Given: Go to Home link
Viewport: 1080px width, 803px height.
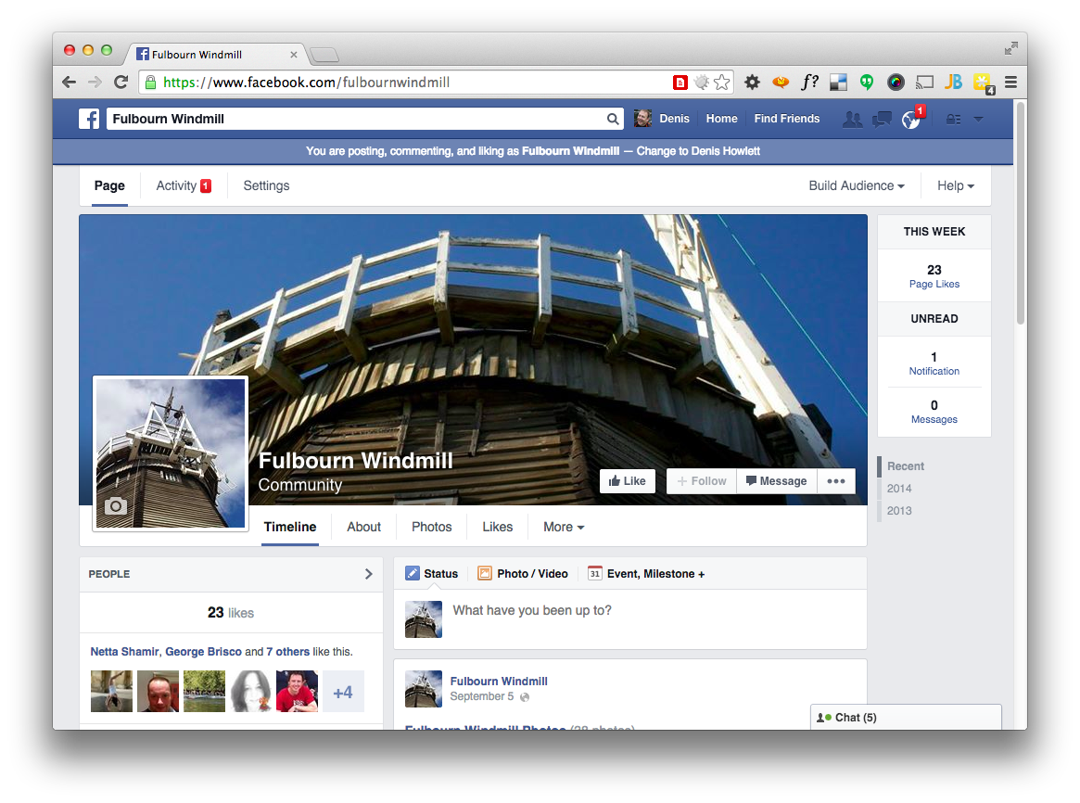Looking at the screenshot, I should point(721,119).
